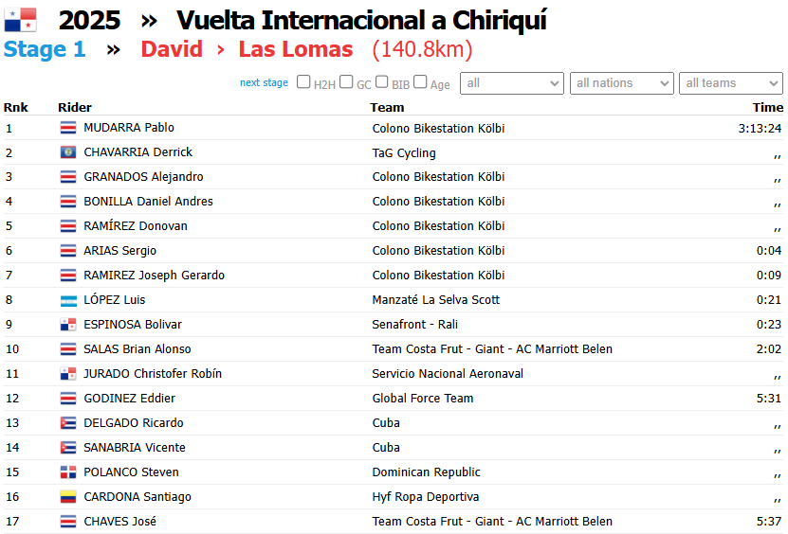Click the Cuba flag beside SANABRIA Vicente
This screenshot has width=788, height=534.
click(68, 448)
